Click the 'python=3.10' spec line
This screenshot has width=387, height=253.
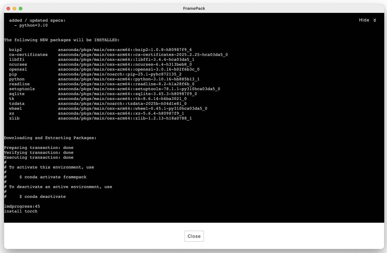pyautogui.click(x=31, y=25)
